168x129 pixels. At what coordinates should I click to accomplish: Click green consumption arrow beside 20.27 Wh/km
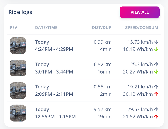click(x=156, y=72)
